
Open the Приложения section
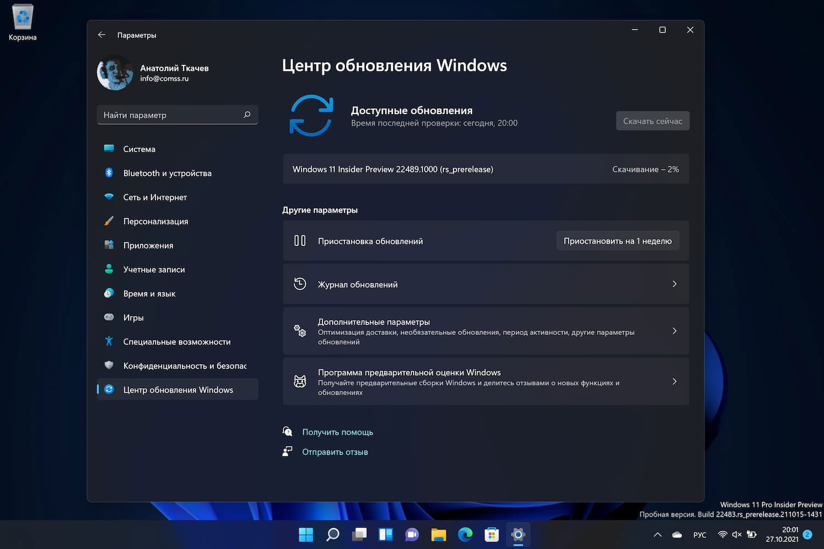click(148, 245)
